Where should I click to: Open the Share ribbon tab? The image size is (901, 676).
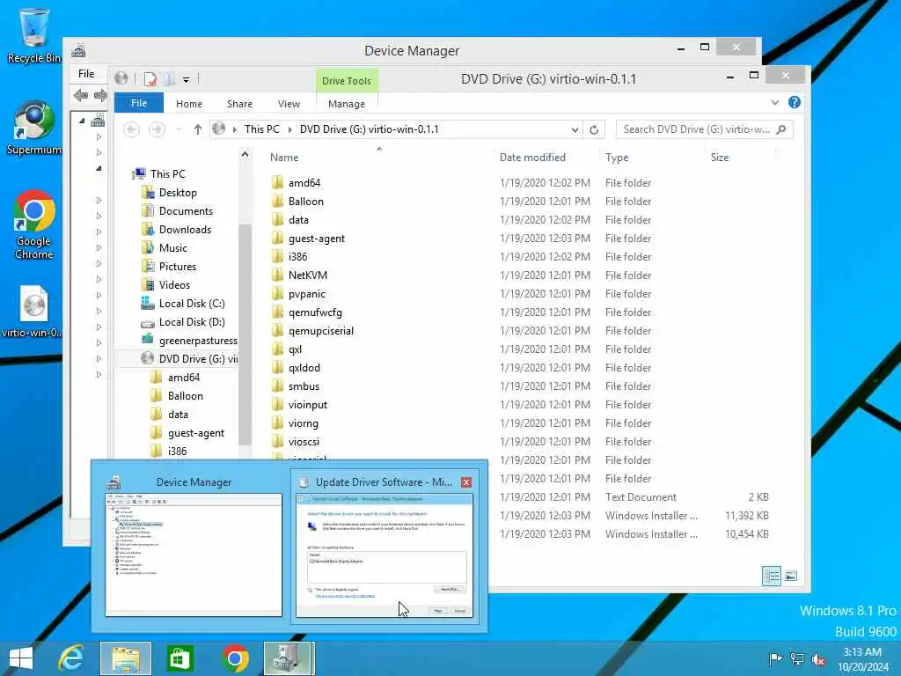click(x=239, y=104)
